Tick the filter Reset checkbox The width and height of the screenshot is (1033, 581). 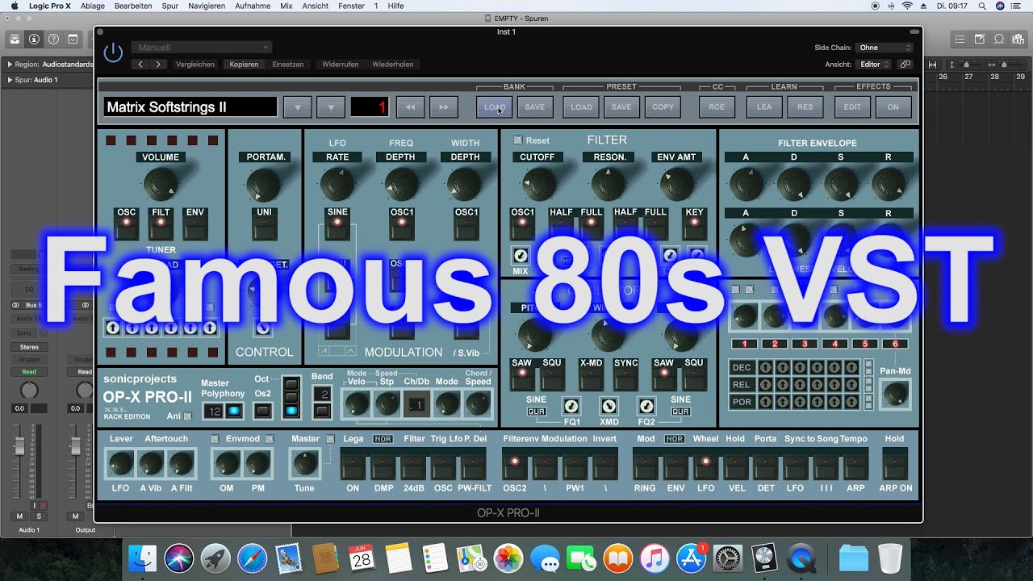point(518,140)
